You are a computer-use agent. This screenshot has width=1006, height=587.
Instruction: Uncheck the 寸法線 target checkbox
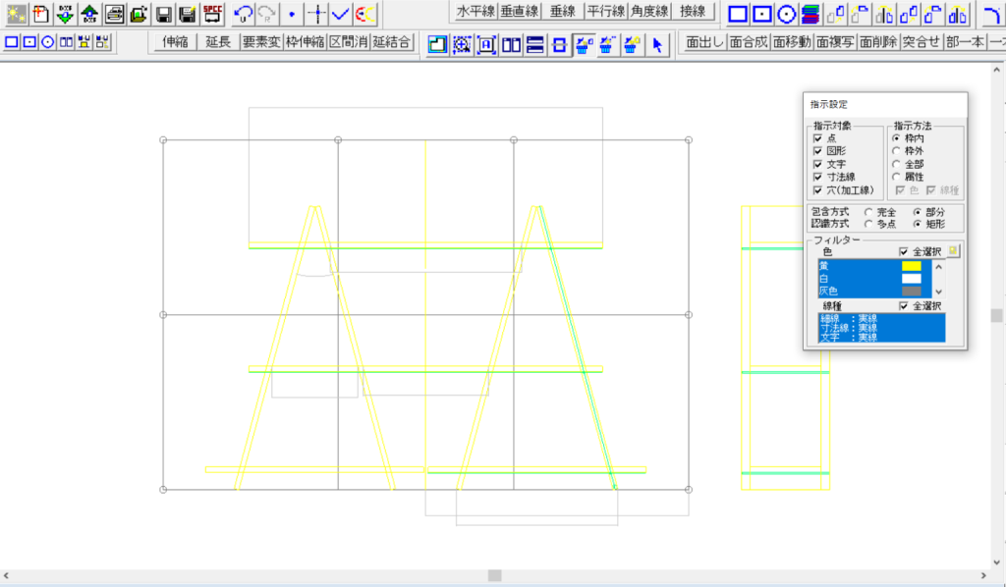tap(817, 177)
